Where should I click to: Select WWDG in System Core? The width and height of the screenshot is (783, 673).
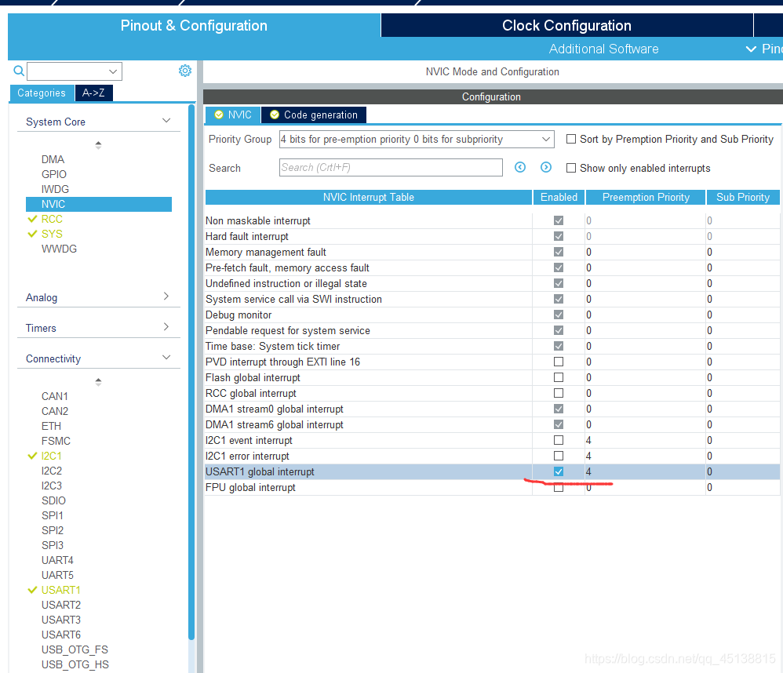59,249
